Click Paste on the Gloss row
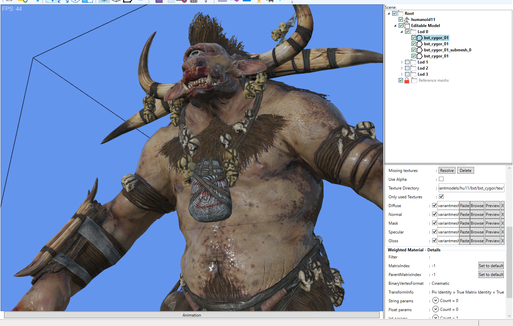The image size is (513, 326). (464, 241)
